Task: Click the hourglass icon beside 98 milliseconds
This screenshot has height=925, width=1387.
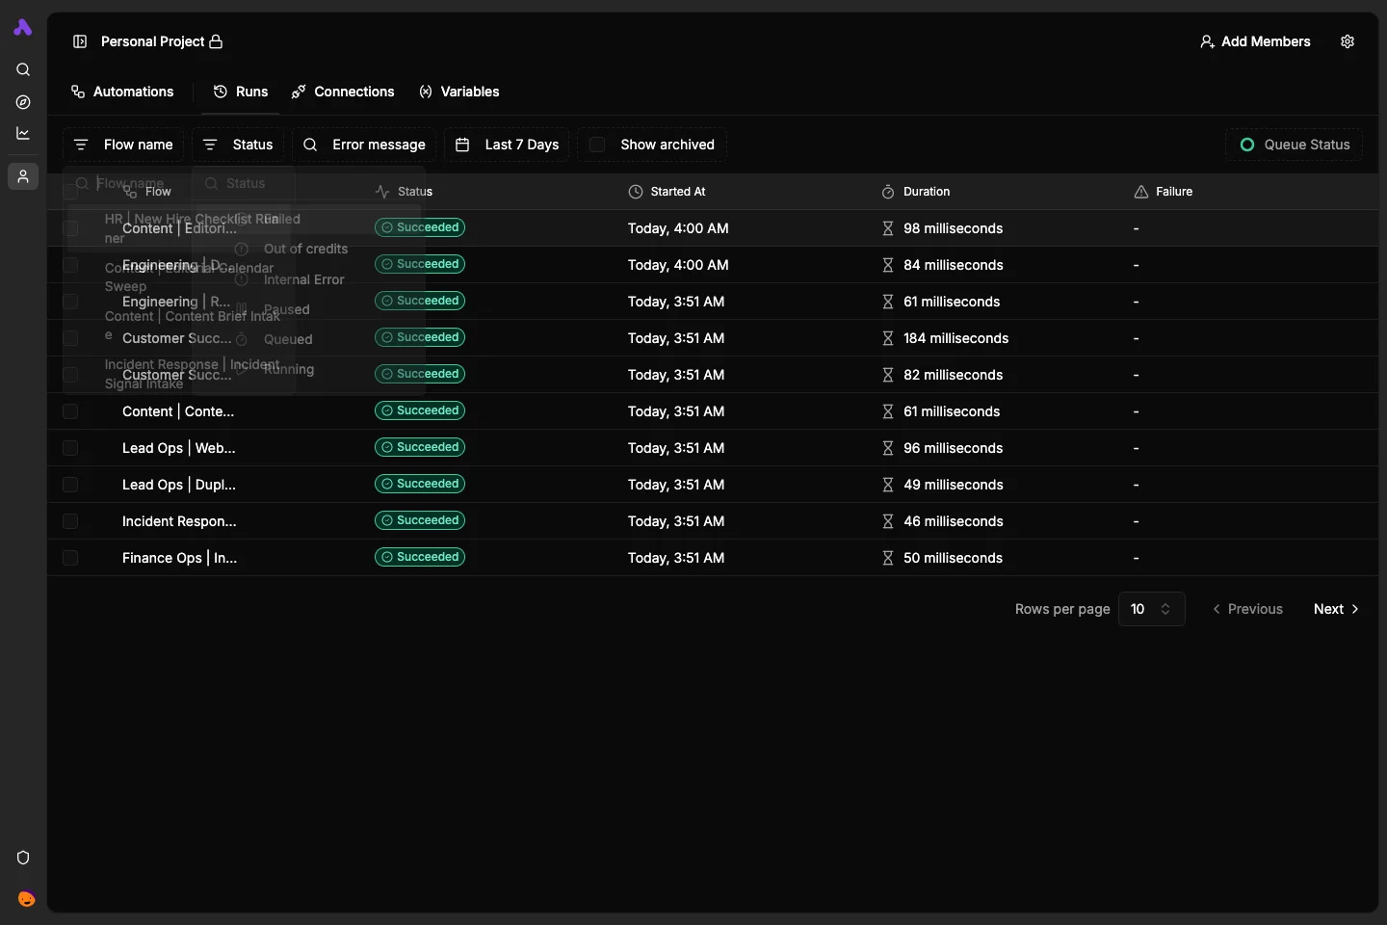Action: 888,228
